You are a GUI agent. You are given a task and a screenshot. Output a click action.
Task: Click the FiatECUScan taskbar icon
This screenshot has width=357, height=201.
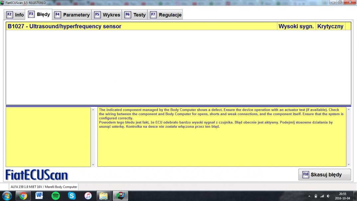[x=120, y=196]
